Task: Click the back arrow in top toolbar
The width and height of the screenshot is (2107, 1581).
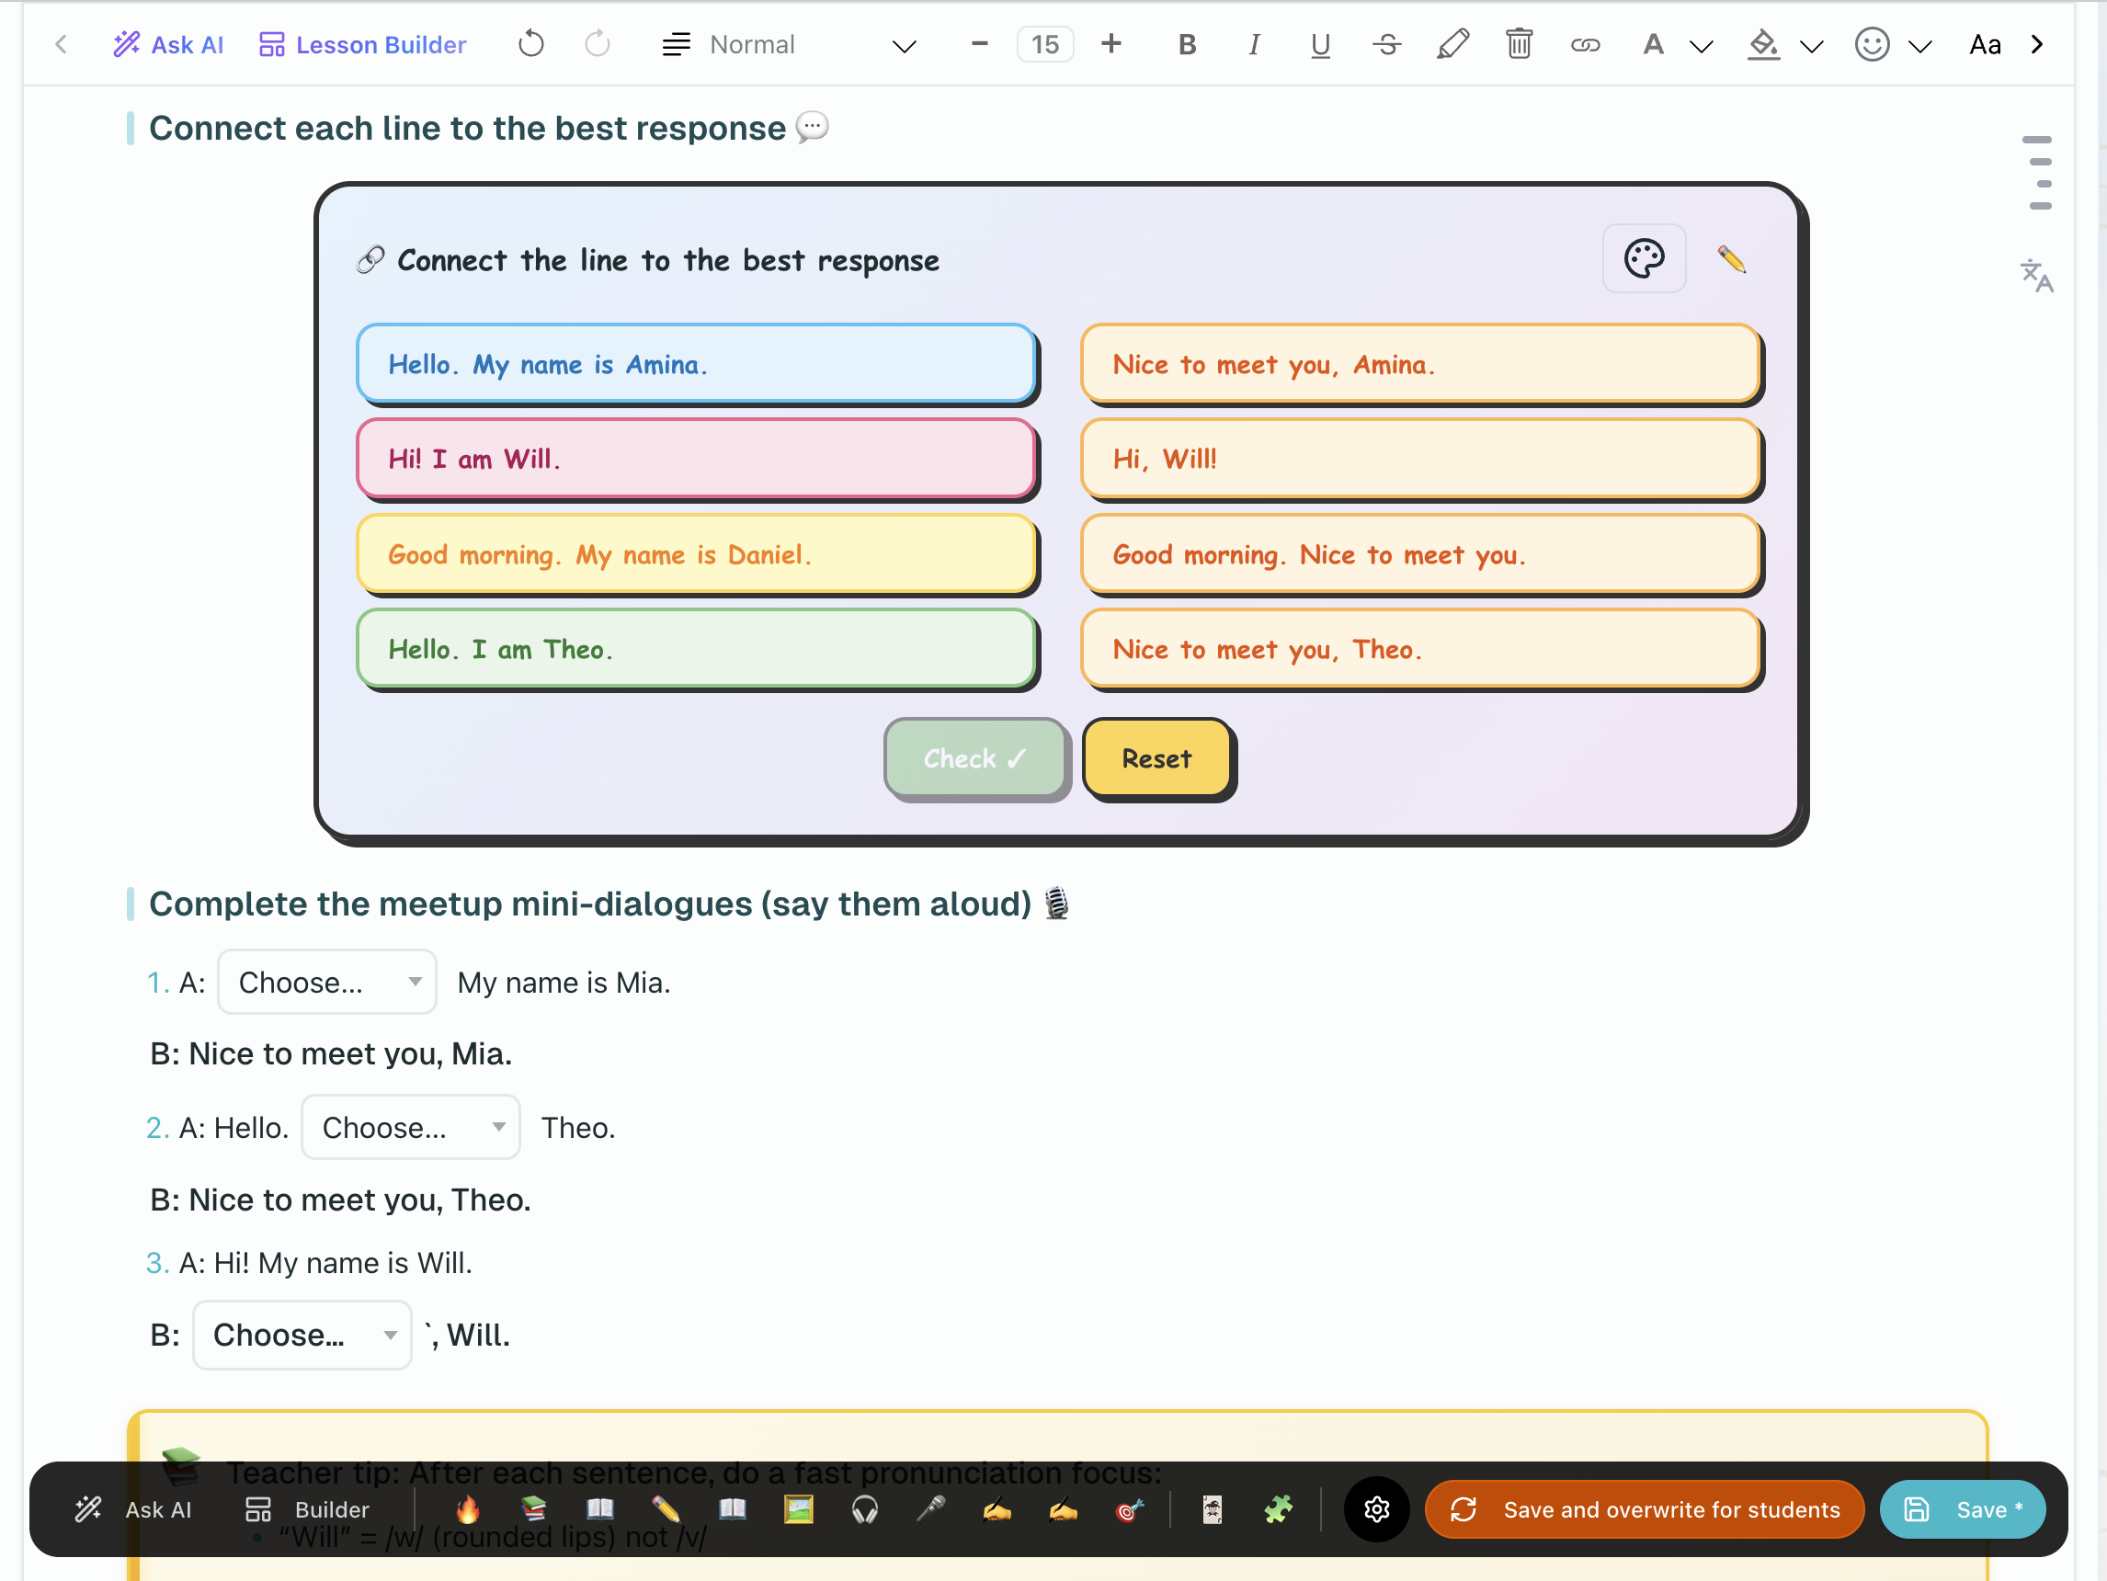Action: [x=61, y=45]
